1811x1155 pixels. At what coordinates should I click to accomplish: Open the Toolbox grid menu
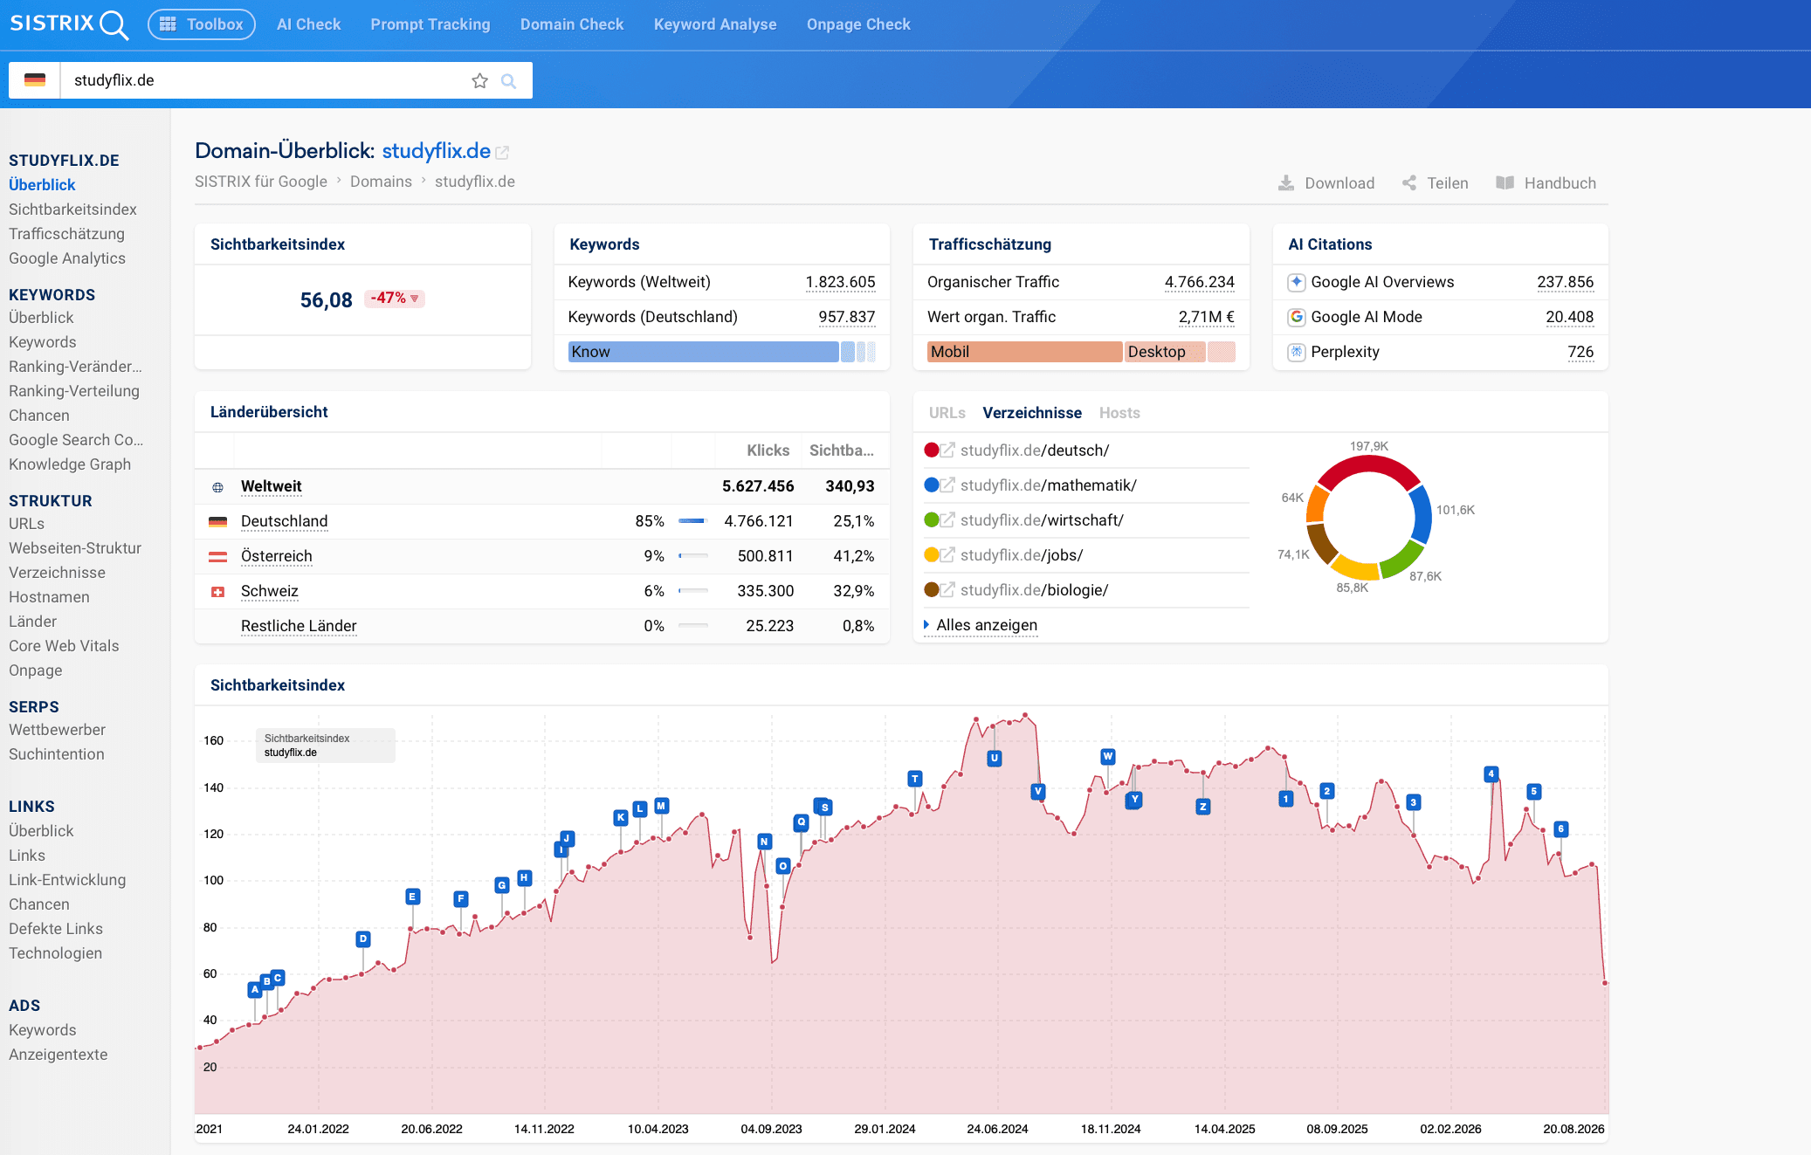click(202, 24)
